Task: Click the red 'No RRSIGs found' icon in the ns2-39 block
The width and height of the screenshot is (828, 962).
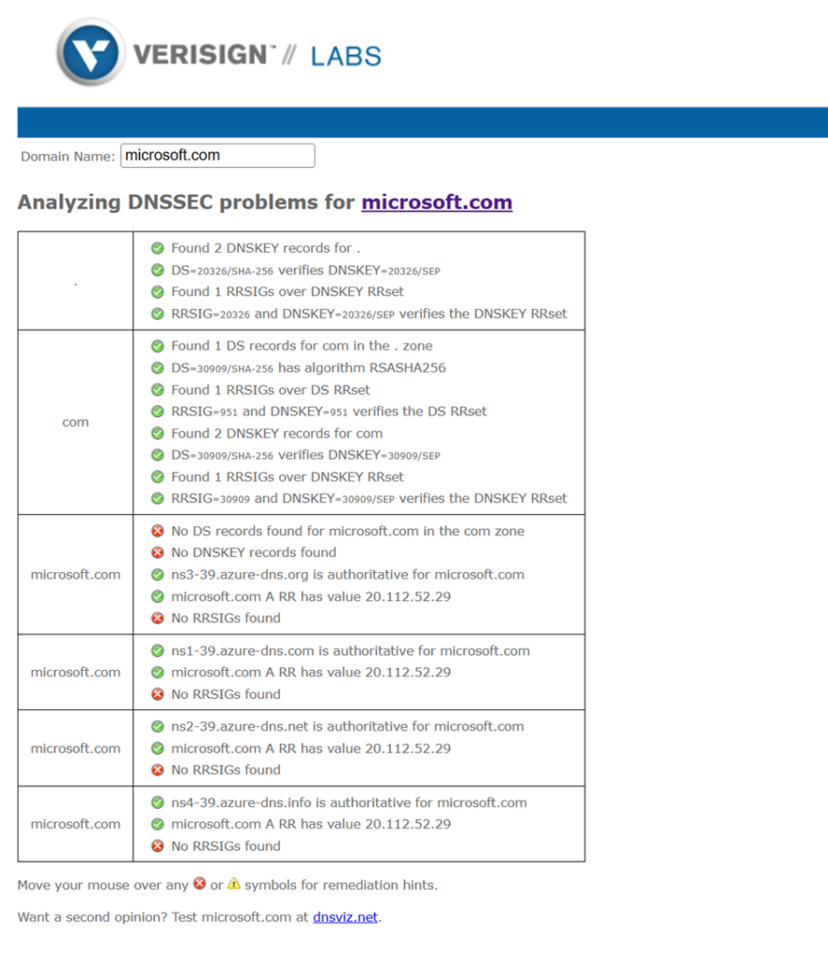Action: (x=158, y=769)
